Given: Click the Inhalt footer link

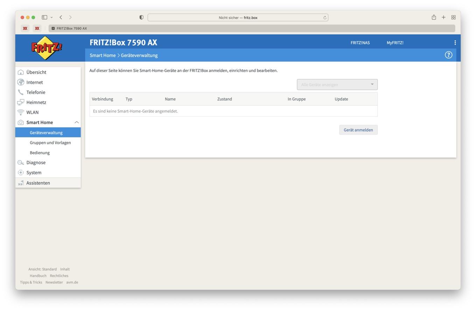Looking at the screenshot, I should 65,269.
